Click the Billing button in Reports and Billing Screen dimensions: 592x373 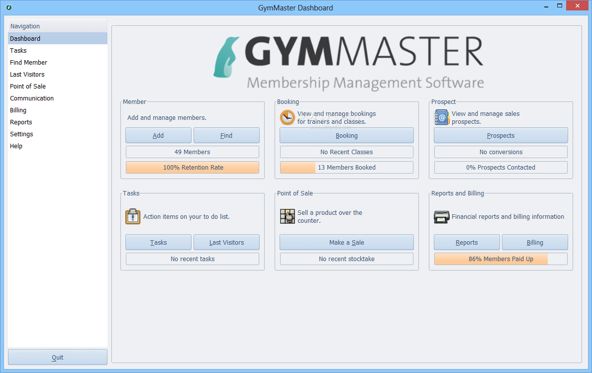pyautogui.click(x=535, y=242)
